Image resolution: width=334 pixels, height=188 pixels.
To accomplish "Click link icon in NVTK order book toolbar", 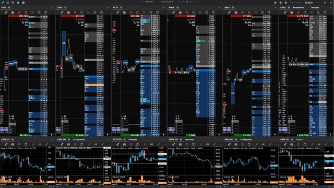I will pos(118,13).
